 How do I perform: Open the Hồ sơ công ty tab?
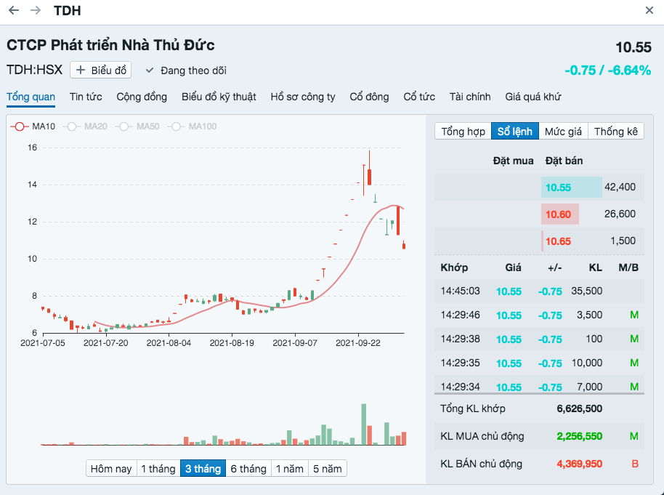pyautogui.click(x=303, y=97)
